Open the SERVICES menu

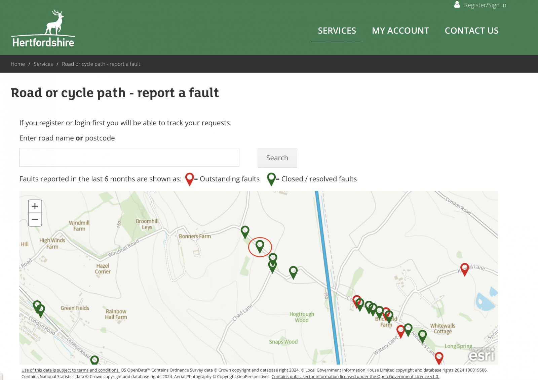coord(337,31)
